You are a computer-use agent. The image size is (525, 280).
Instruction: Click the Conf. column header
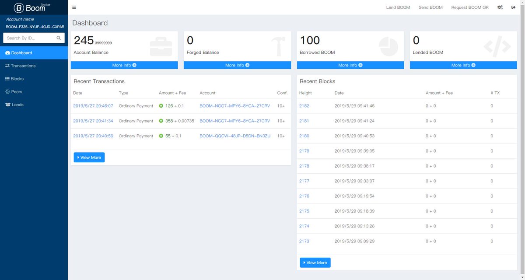[x=282, y=93]
